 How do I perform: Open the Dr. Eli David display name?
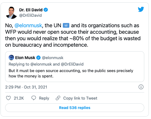(31, 10)
